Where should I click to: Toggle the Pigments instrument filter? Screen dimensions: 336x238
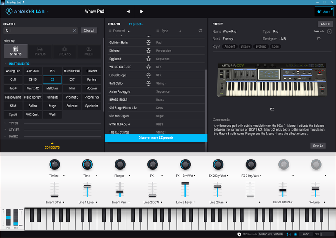[x=52, y=97]
